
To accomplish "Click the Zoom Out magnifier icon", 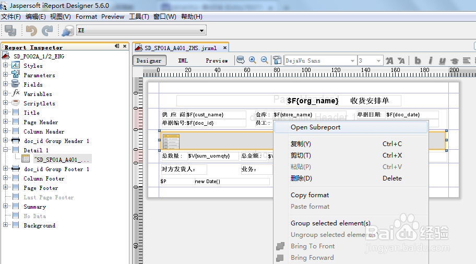I will (265, 60).
